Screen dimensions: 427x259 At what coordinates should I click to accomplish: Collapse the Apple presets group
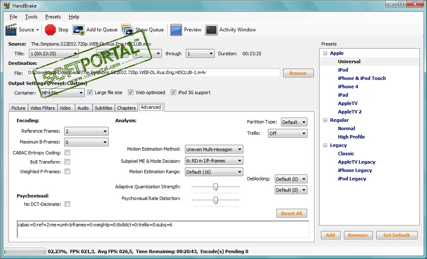click(325, 53)
